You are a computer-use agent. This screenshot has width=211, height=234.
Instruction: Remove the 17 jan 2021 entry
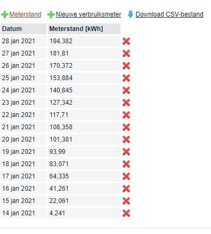[126, 176]
